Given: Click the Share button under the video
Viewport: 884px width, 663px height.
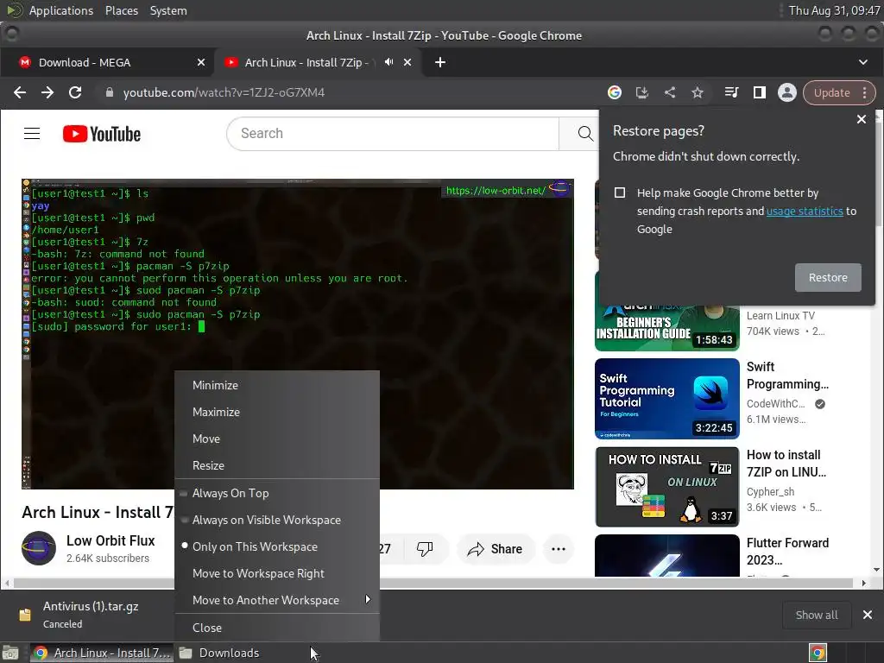Looking at the screenshot, I should coord(495,548).
